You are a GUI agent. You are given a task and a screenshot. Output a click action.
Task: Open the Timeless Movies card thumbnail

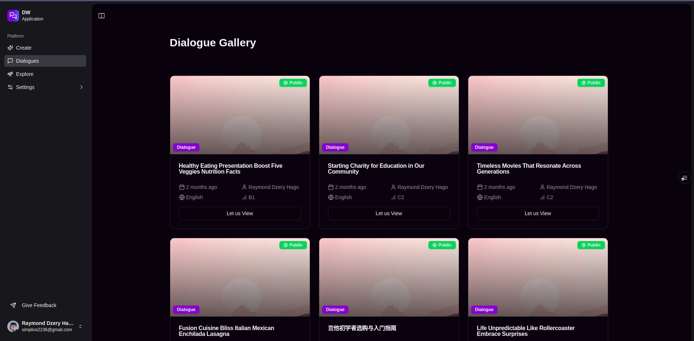[538, 115]
